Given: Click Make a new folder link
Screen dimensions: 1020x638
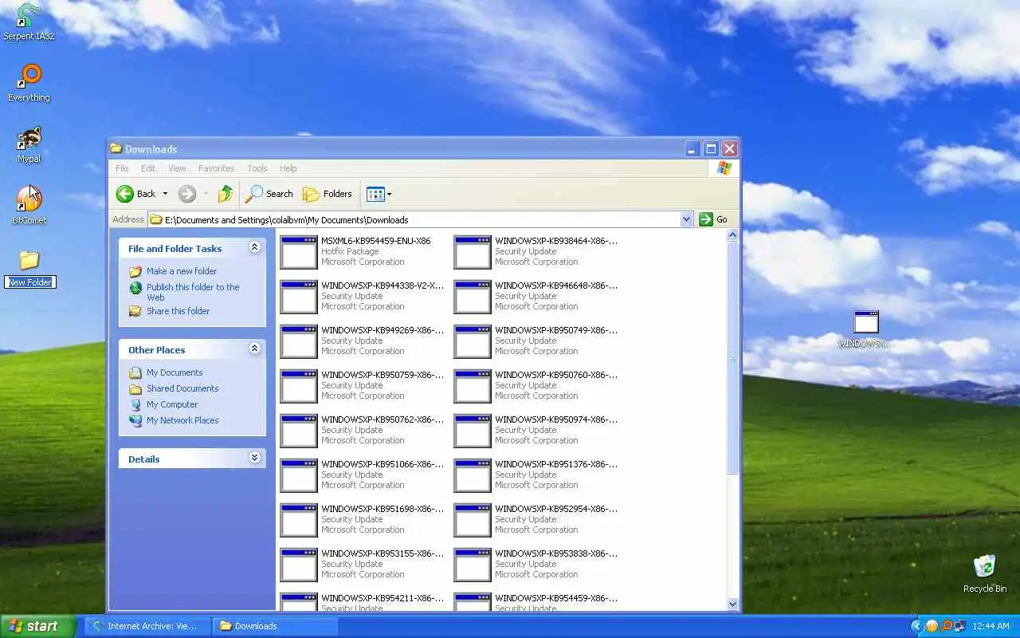Looking at the screenshot, I should (x=181, y=271).
